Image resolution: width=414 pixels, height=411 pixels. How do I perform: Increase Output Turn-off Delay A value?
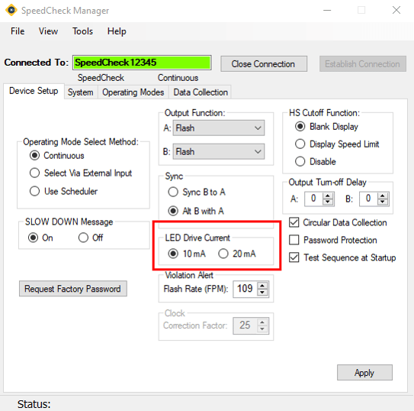click(x=328, y=196)
